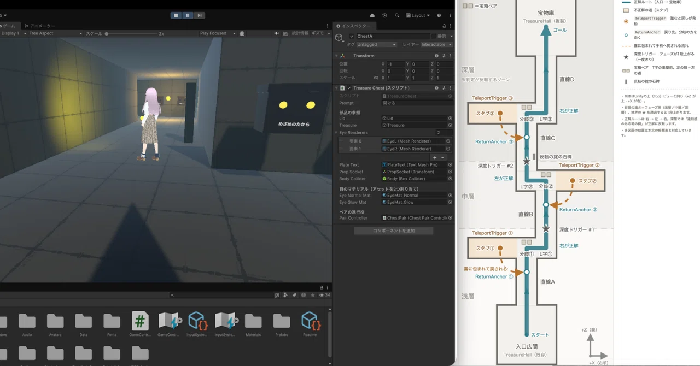Collapse the Eye Renderers array
Viewport: 700px width, 366px height.
click(336, 133)
